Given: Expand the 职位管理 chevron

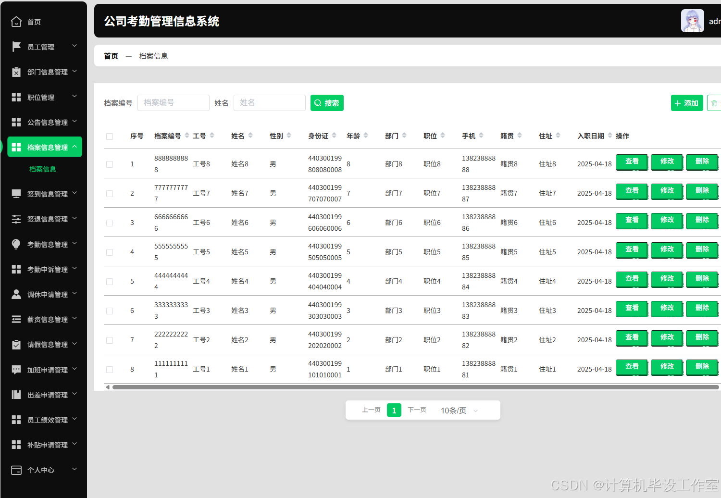Looking at the screenshot, I should [75, 96].
